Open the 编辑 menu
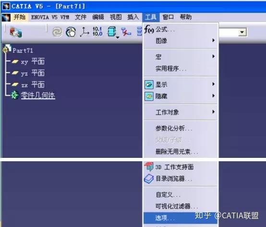Image resolution: width=266 pixels, height=227 pixels. click(x=98, y=17)
